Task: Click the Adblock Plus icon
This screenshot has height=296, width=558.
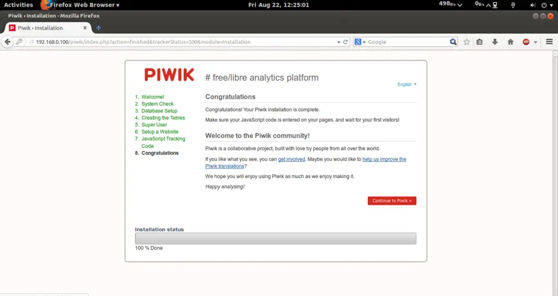Action: pyautogui.click(x=526, y=41)
